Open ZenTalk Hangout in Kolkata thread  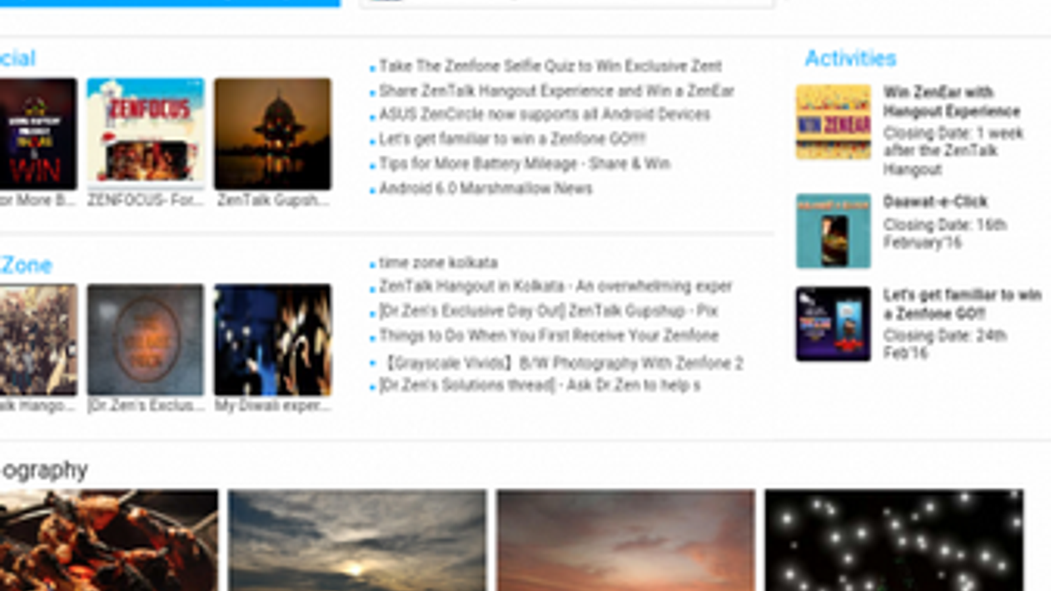[x=555, y=286]
